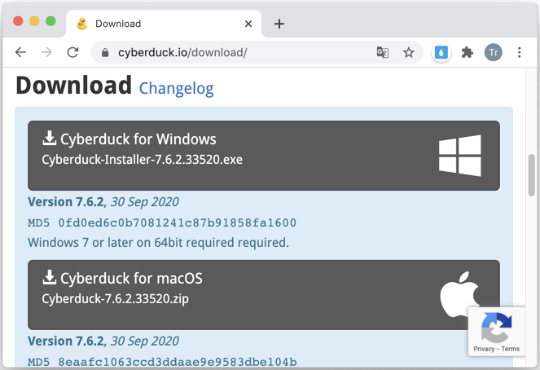The image size is (540, 370).
Task: Click the reCAPTCHA Privacy link
Action: pos(484,349)
